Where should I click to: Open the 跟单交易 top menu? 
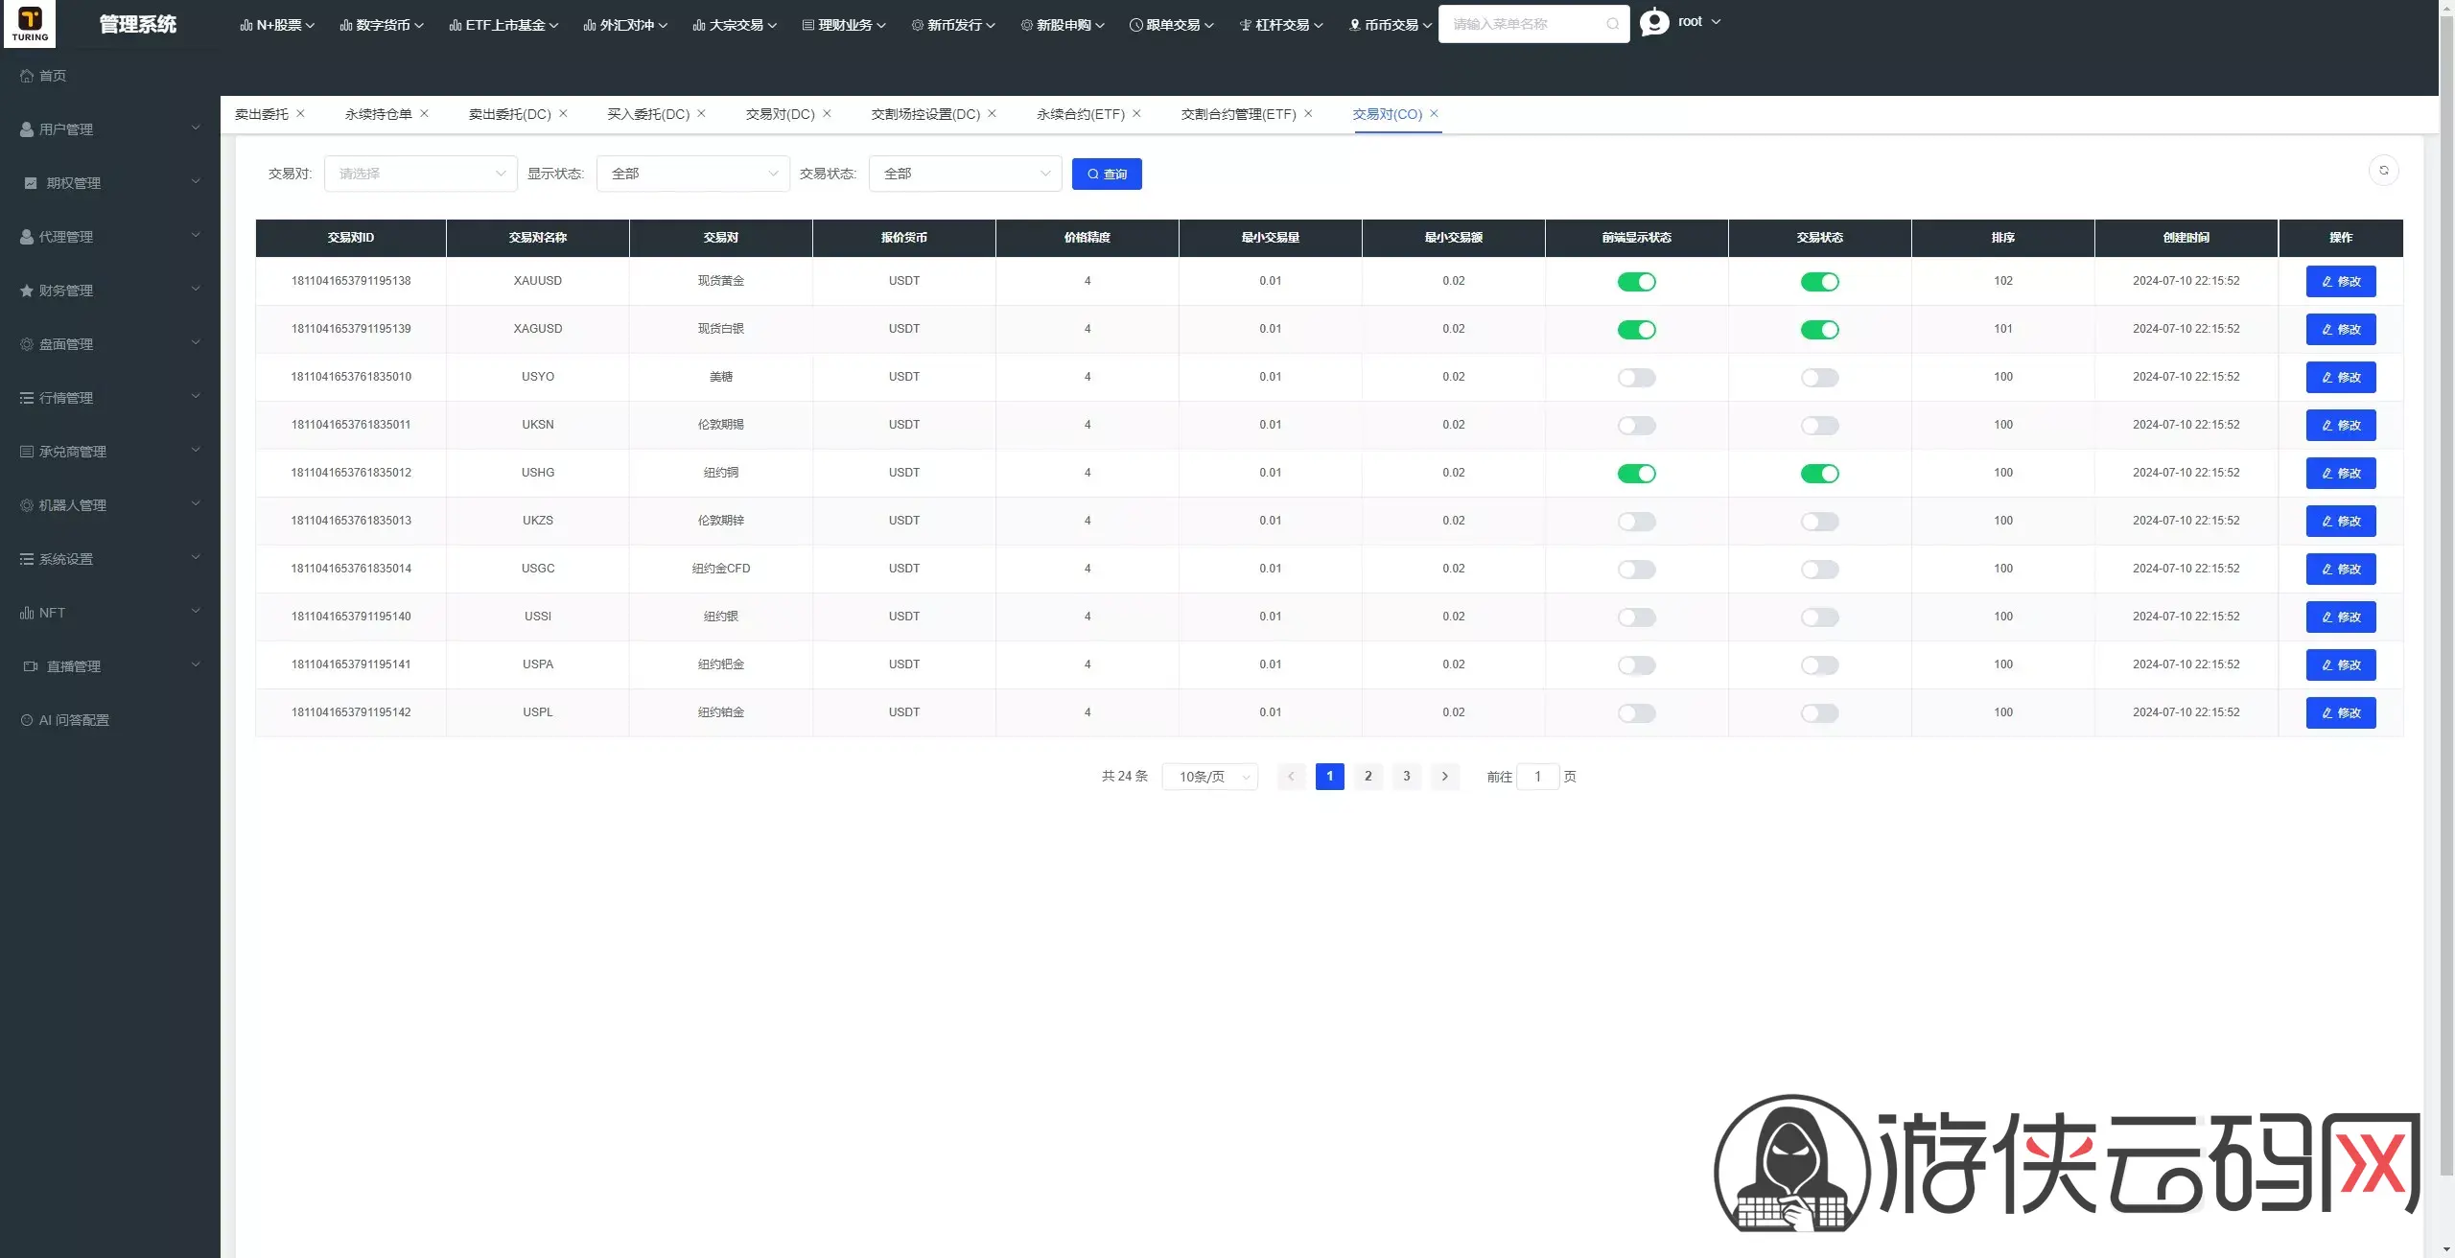[1172, 25]
